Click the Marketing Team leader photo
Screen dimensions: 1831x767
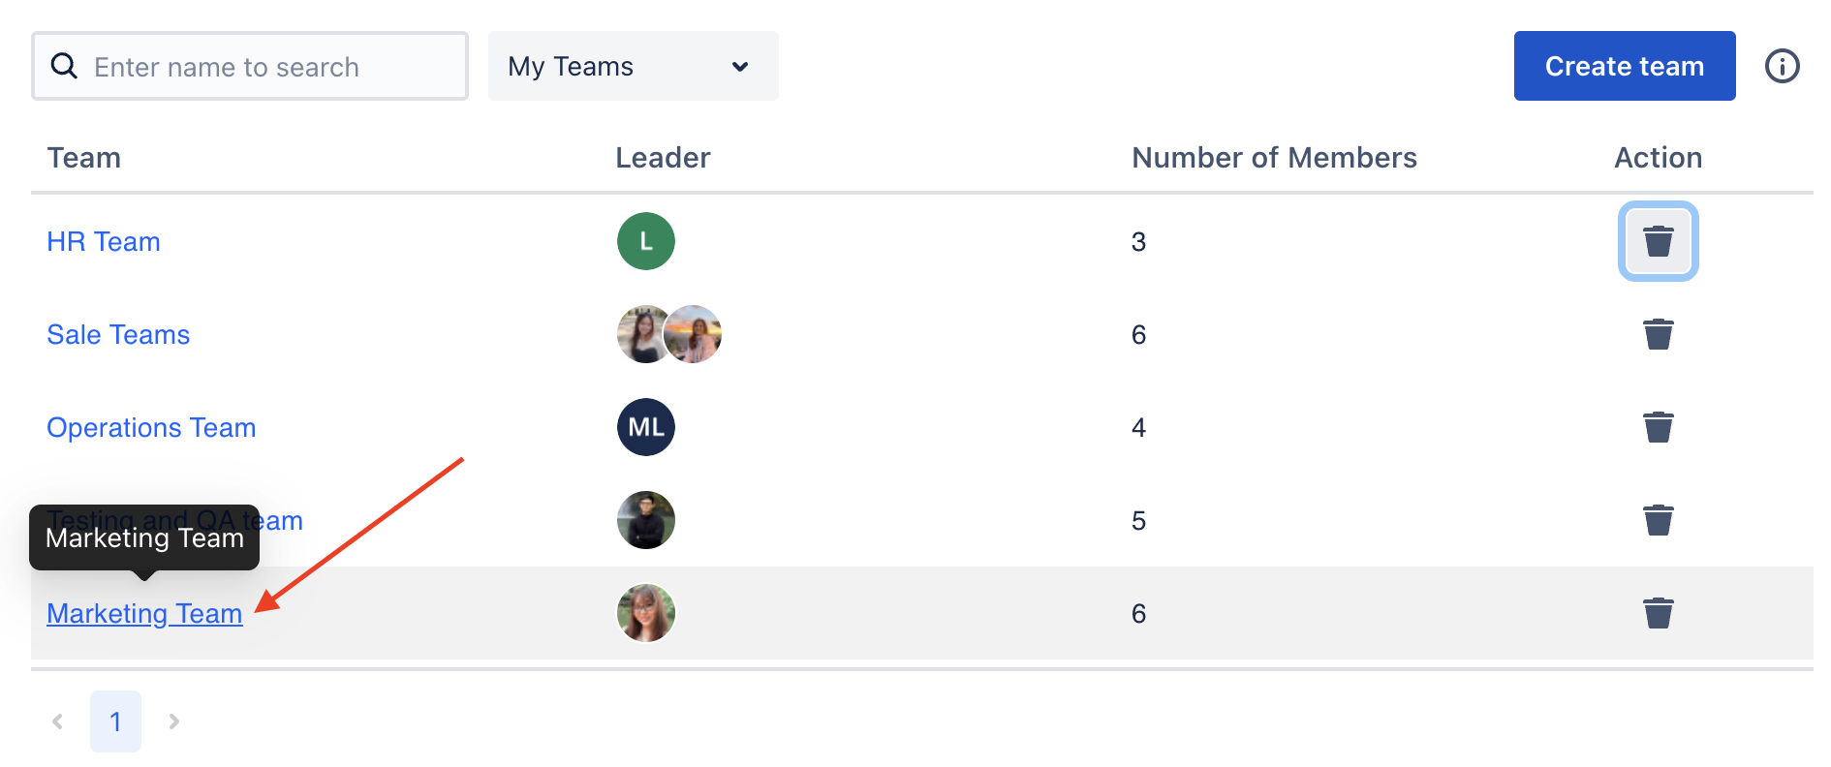click(646, 613)
